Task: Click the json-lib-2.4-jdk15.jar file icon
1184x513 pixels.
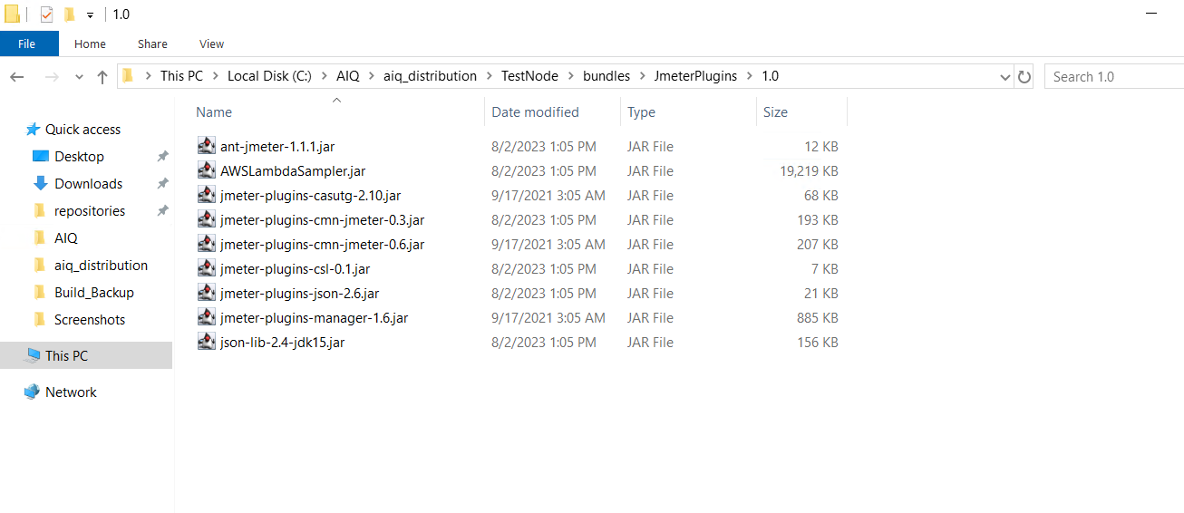Action: (206, 342)
